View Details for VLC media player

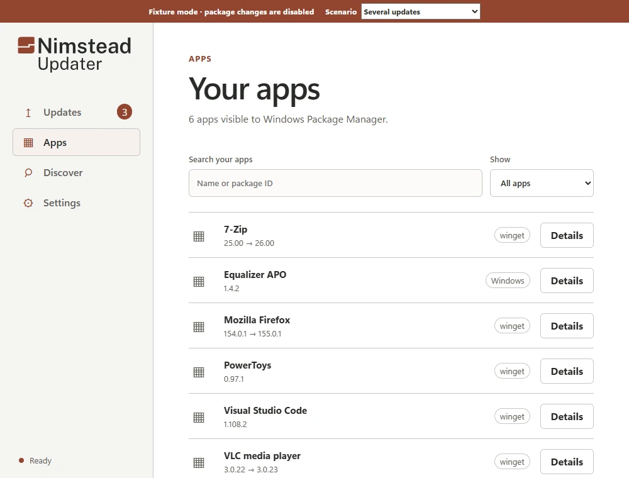click(567, 462)
